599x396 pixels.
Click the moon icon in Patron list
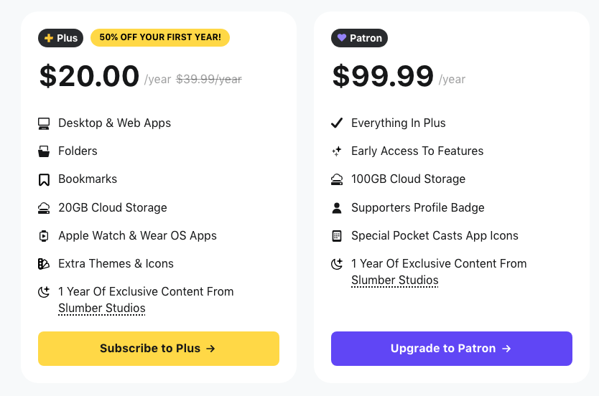click(336, 264)
